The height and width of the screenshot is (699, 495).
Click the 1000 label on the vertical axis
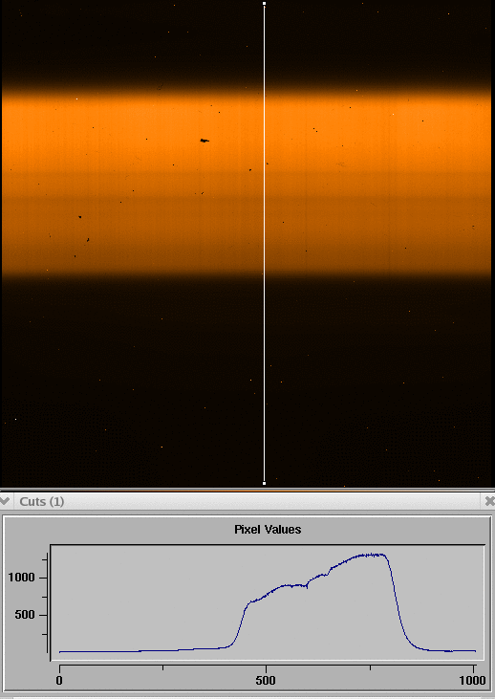21,578
